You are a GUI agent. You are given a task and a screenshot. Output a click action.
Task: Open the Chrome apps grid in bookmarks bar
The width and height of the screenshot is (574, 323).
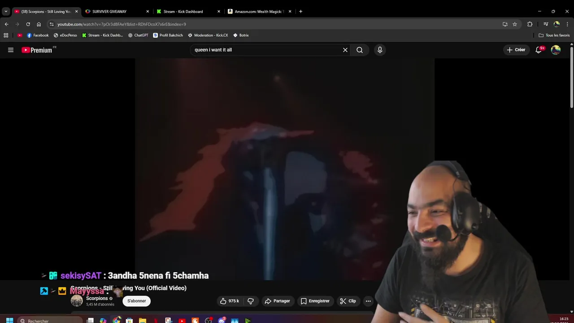pos(6,35)
